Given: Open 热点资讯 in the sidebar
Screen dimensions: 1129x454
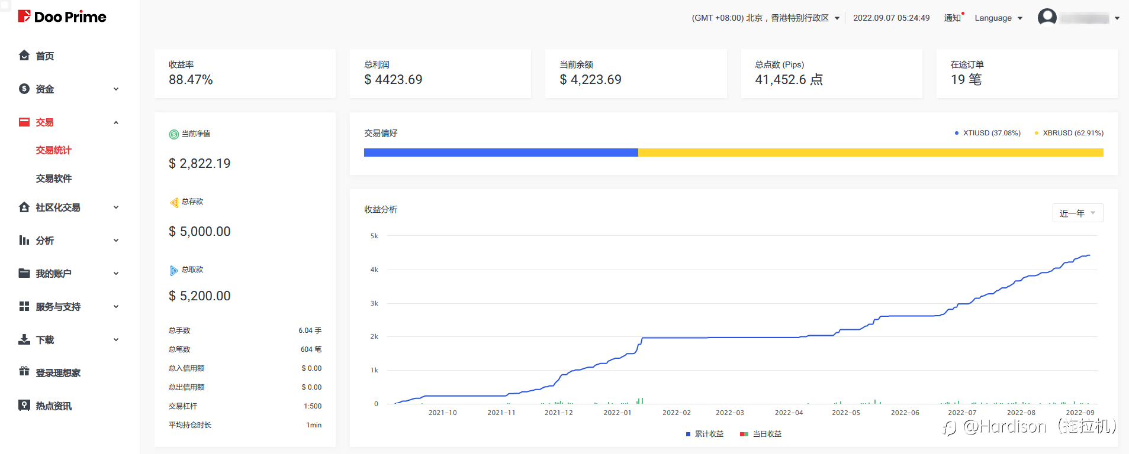Looking at the screenshot, I should point(53,406).
